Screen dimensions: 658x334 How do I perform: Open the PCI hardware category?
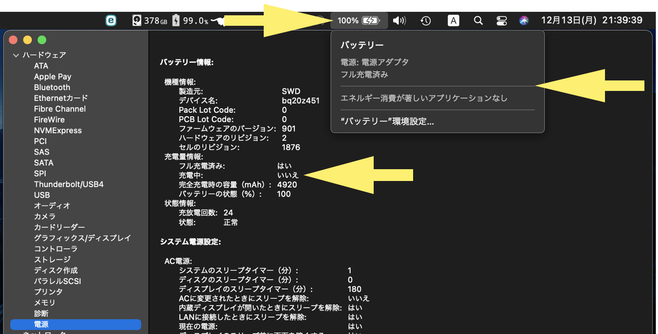tap(40, 141)
